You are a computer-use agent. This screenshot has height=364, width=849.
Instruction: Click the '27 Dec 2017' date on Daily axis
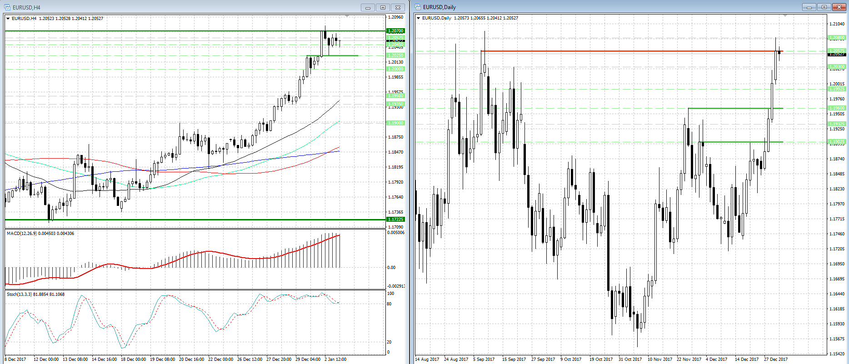[776, 359]
